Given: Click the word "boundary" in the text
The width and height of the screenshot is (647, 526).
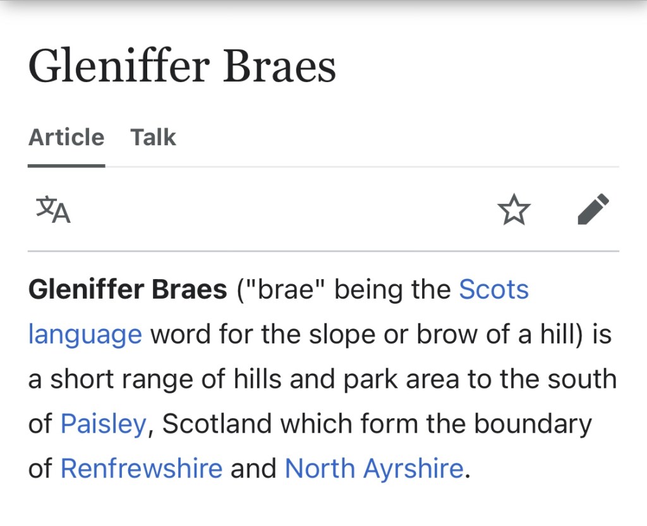Looking at the screenshot, I should (533, 424).
